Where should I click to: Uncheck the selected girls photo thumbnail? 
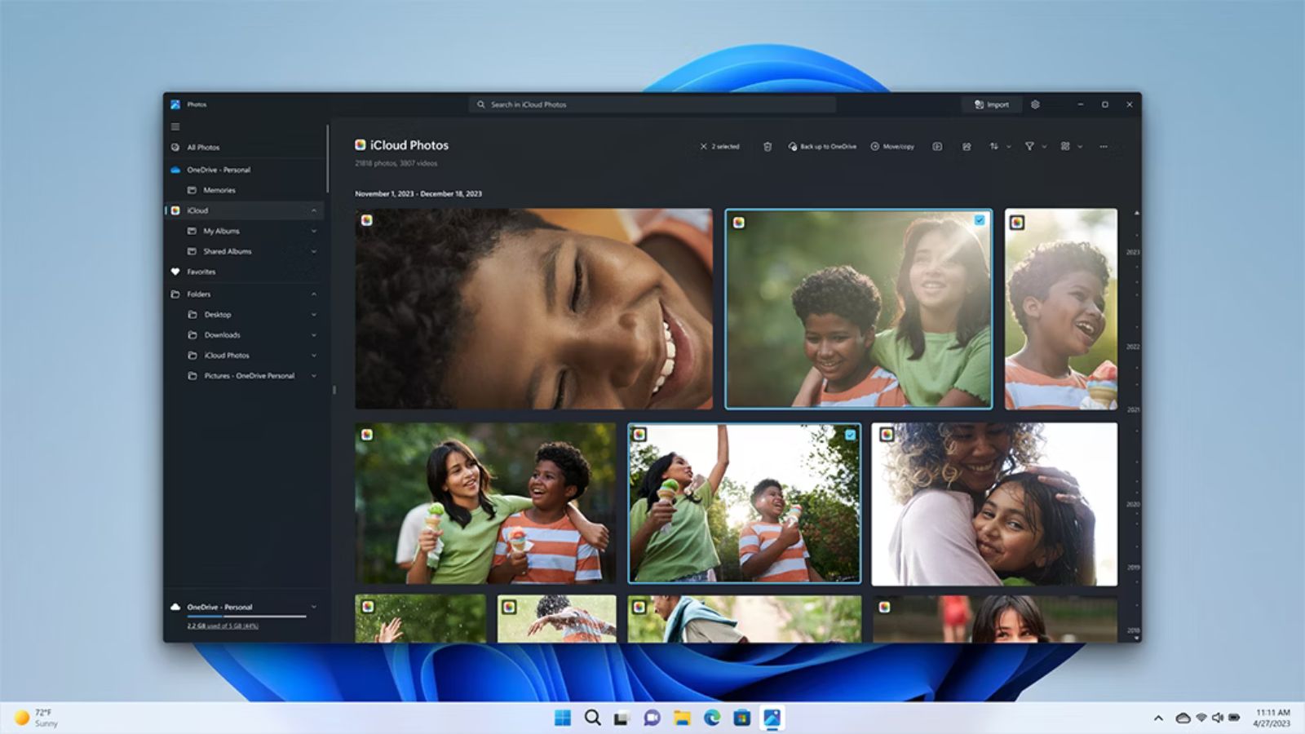click(x=979, y=220)
